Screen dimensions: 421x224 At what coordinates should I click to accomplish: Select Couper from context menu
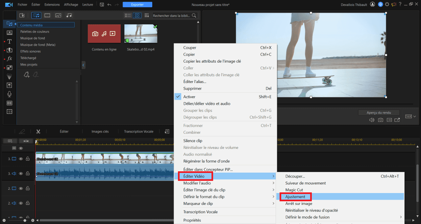(x=225, y=48)
